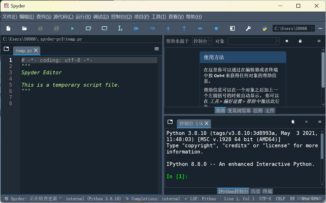Go to the Help pane home page
Image resolution: width=326 pixels, height=203 pixels.
point(287,41)
